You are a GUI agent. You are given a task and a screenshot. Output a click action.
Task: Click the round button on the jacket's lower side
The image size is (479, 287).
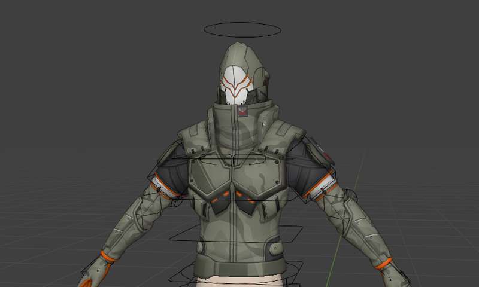[x=275, y=249]
